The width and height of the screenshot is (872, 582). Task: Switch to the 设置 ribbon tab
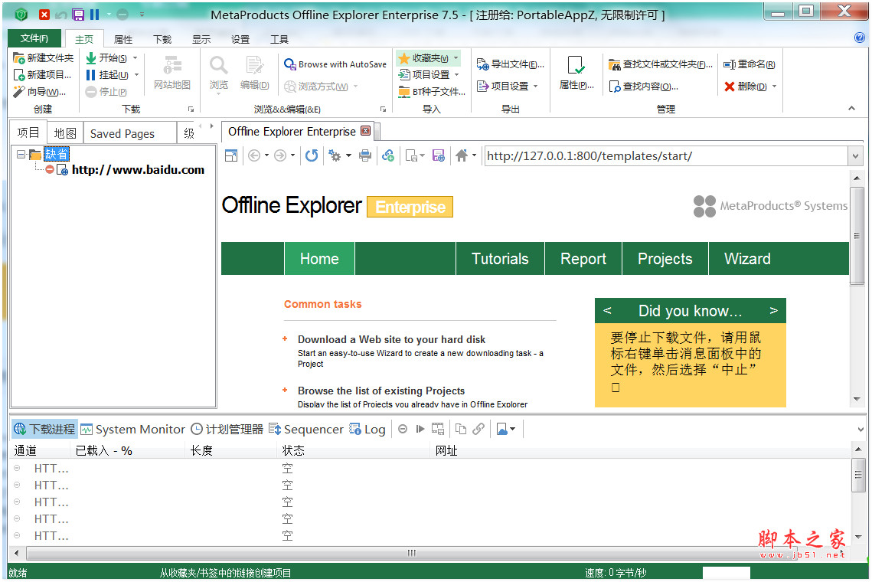(240, 40)
